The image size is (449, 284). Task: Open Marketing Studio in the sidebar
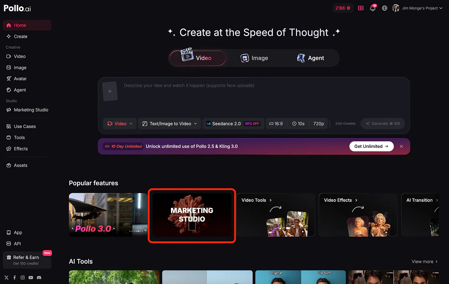pos(27,110)
